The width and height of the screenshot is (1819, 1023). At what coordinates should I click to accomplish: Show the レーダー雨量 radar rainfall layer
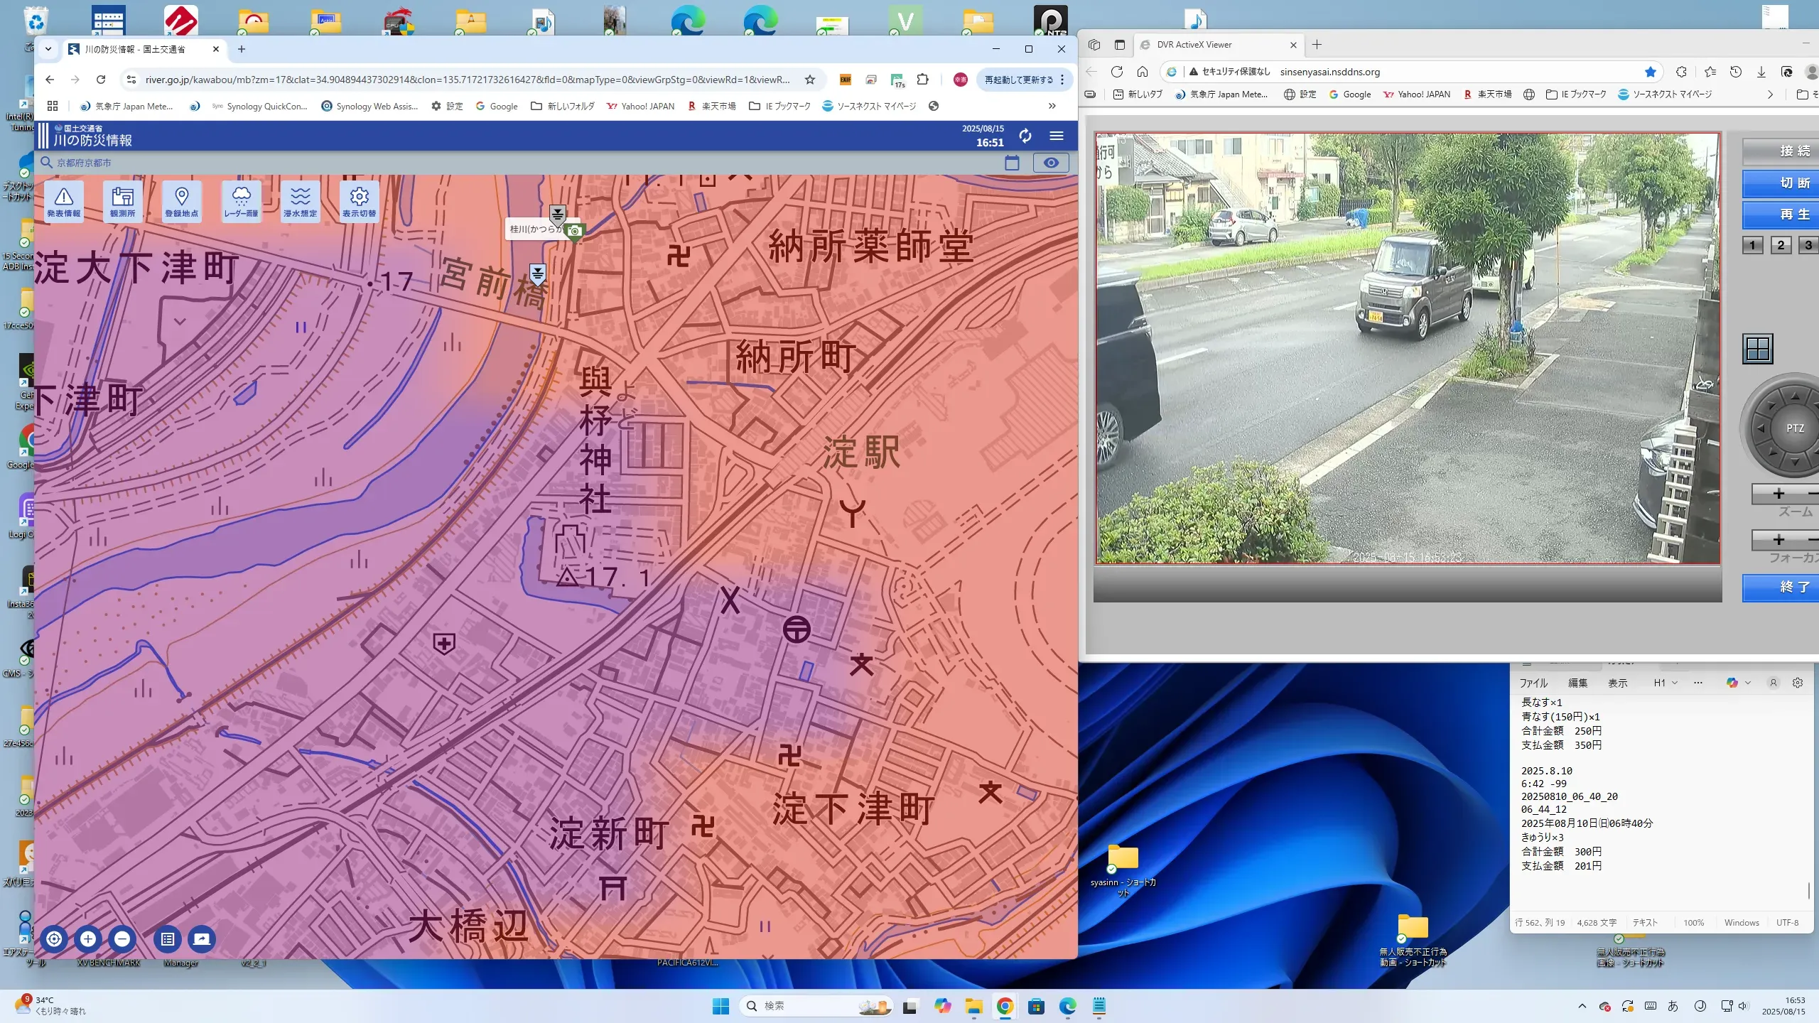[241, 201]
